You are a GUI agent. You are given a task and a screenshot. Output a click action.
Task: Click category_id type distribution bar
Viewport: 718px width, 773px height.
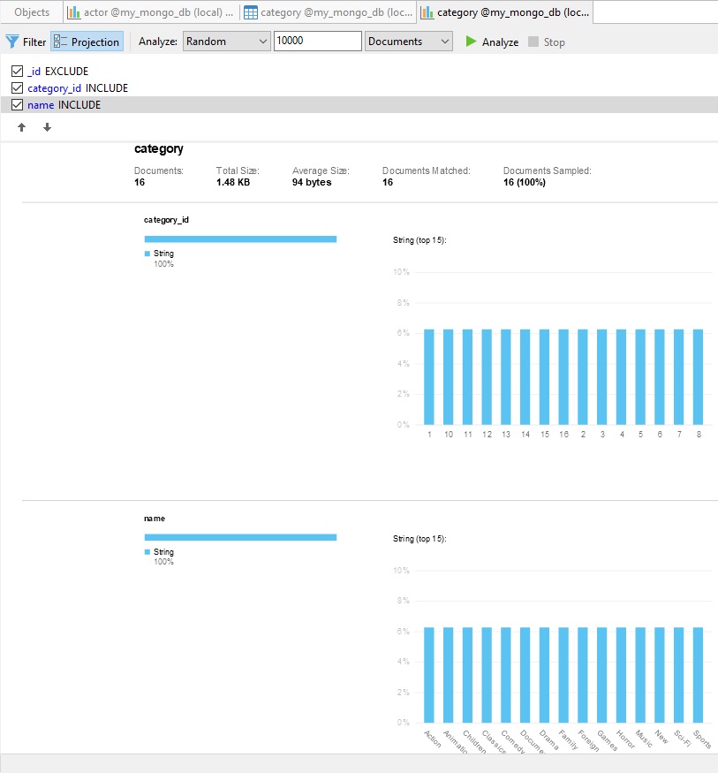click(240, 239)
